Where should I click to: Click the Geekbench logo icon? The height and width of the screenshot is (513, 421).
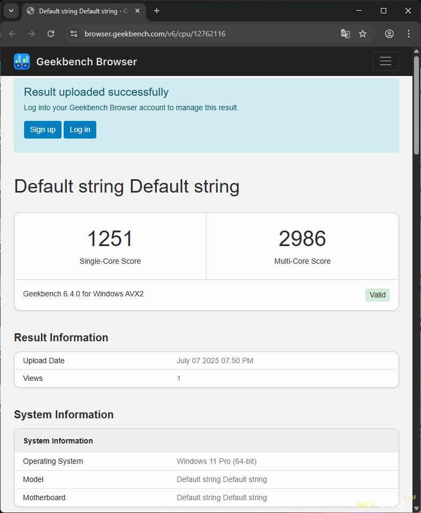tap(22, 62)
